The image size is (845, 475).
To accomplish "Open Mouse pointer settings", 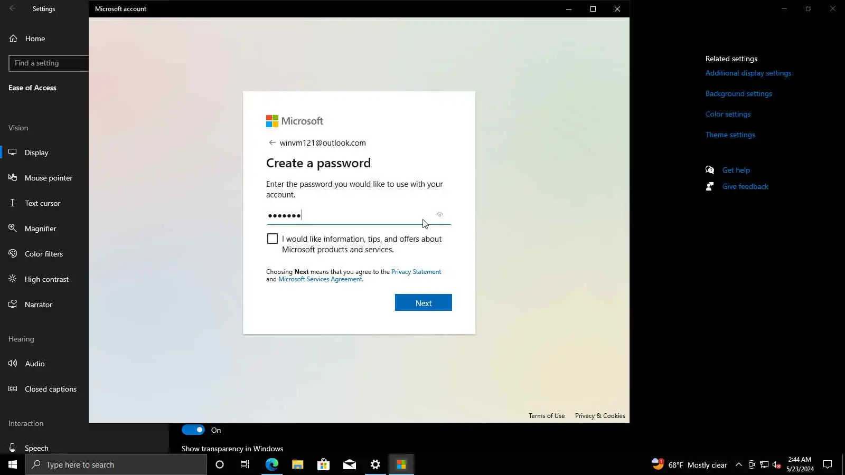I will tap(49, 178).
